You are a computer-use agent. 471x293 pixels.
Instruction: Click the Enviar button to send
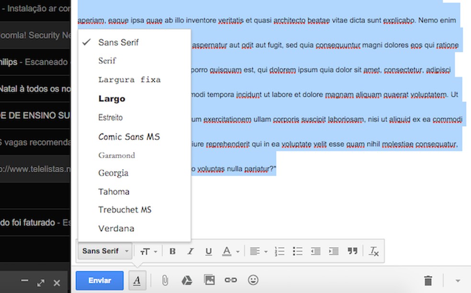pyautogui.click(x=99, y=280)
